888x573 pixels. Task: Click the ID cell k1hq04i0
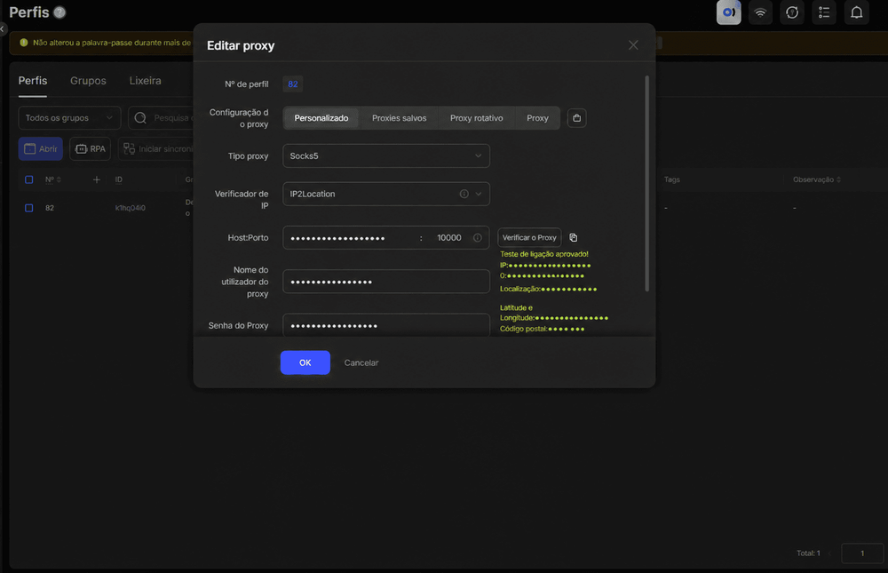(131, 208)
